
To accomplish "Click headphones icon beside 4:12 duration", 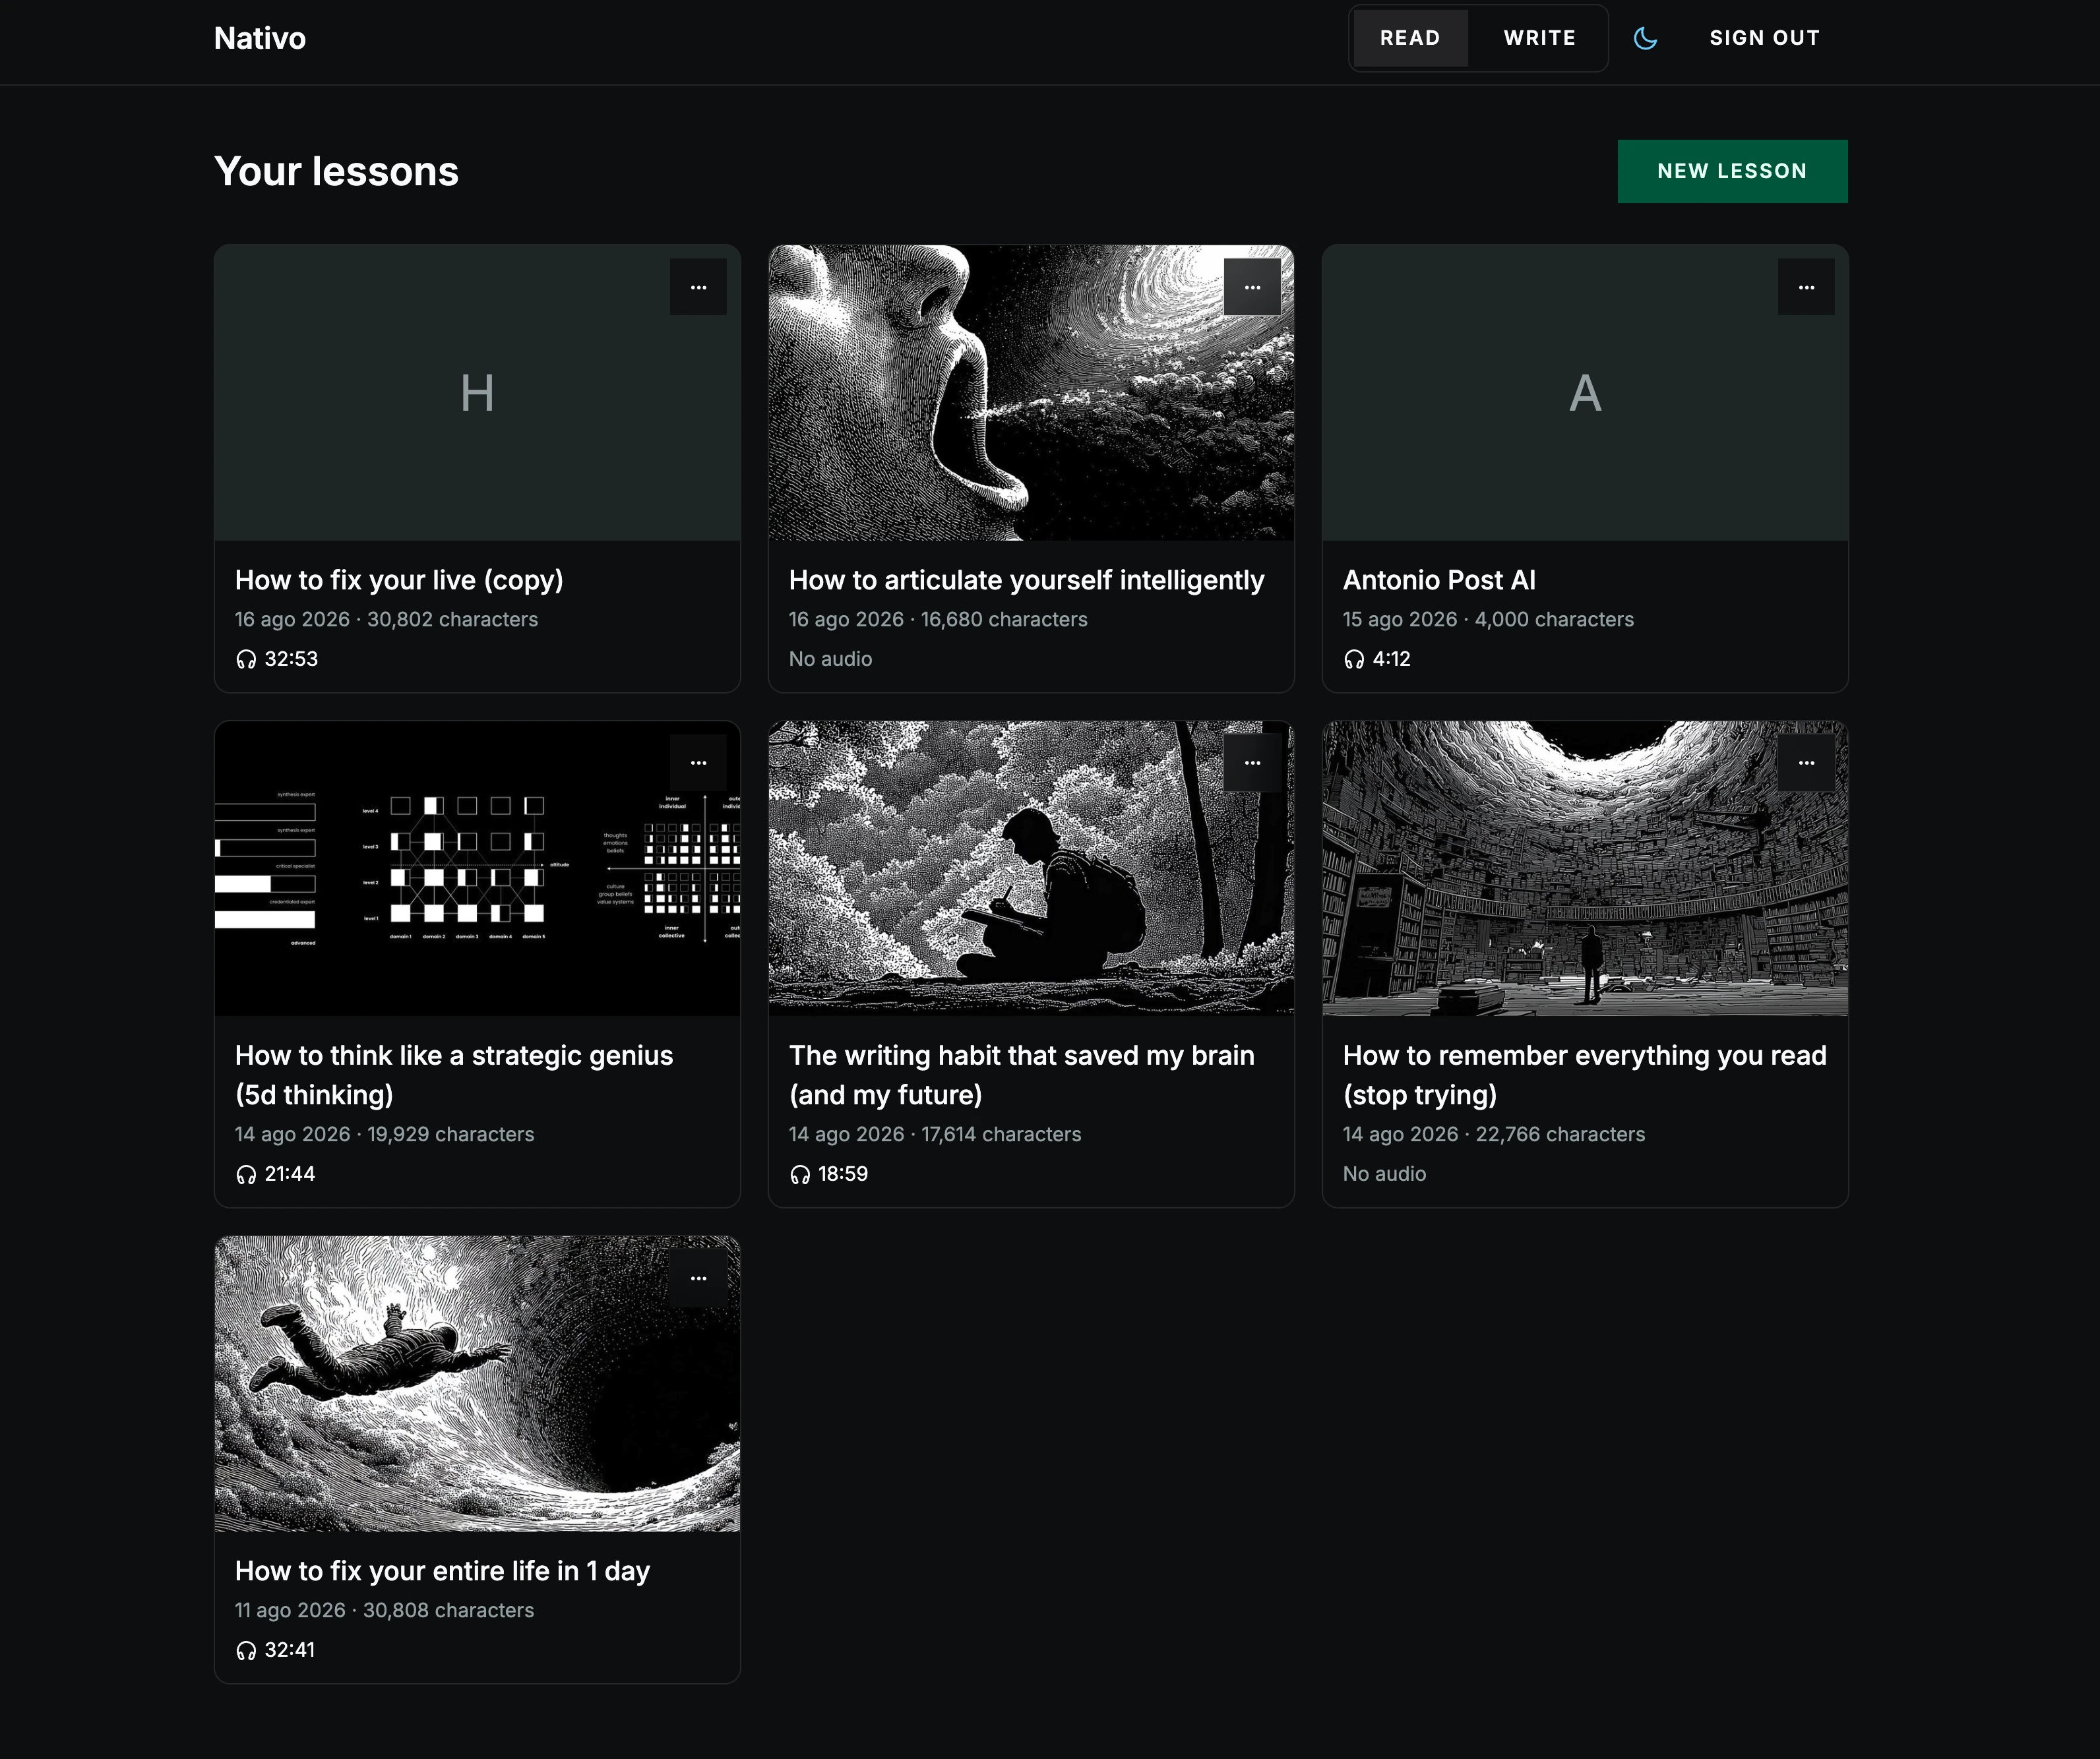I will 1354,659.
